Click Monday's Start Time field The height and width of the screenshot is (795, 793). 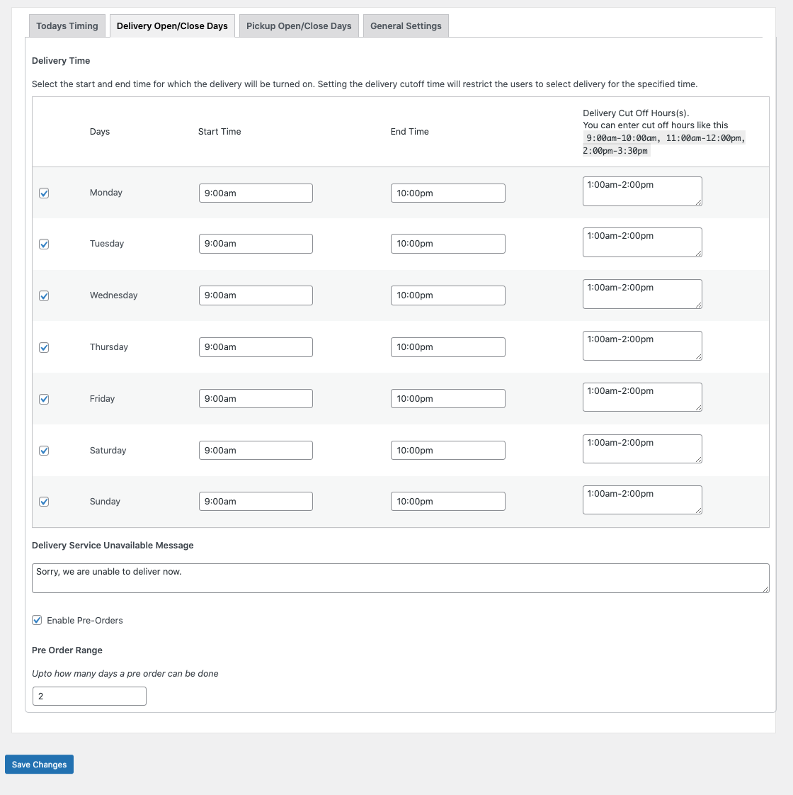click(256, 193)
